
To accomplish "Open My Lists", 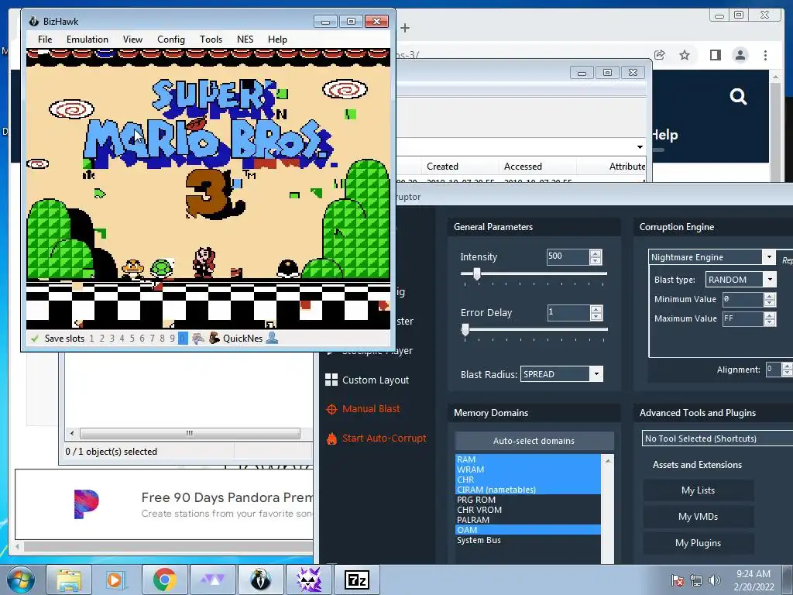I will 698,490.
